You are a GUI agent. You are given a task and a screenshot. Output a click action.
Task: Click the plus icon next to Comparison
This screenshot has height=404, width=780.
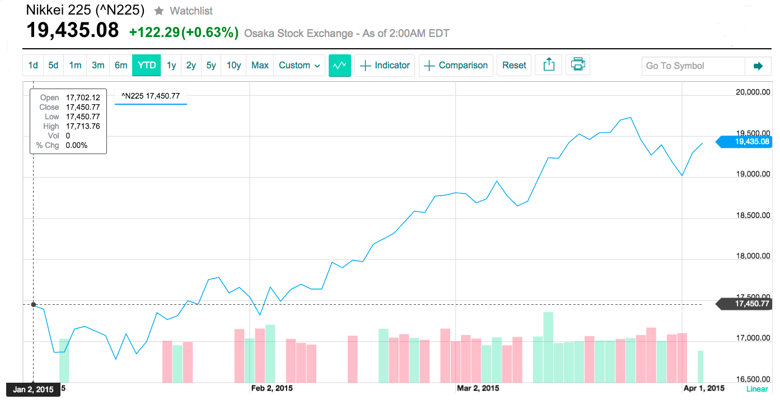[x=429, y=66]
